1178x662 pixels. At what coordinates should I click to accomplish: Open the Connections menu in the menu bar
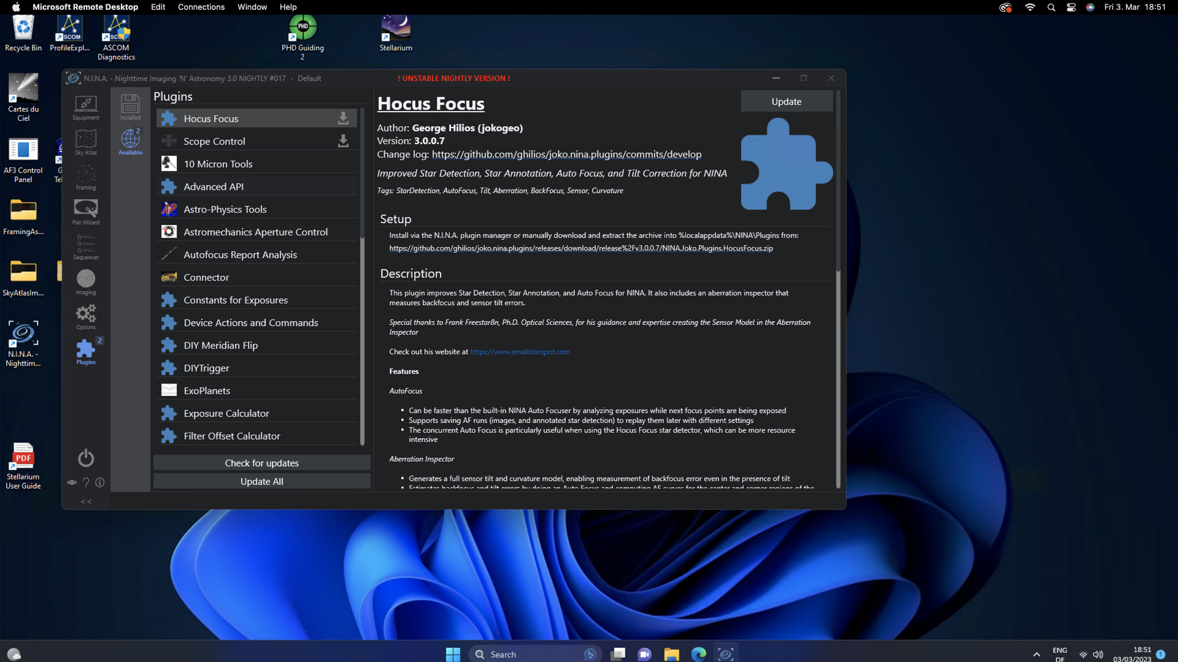pos(201,7)
